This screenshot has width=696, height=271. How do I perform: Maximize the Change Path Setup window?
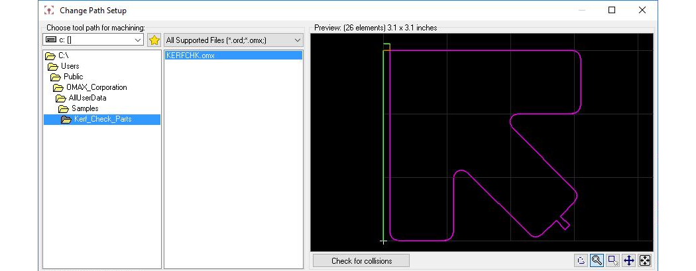612,10
